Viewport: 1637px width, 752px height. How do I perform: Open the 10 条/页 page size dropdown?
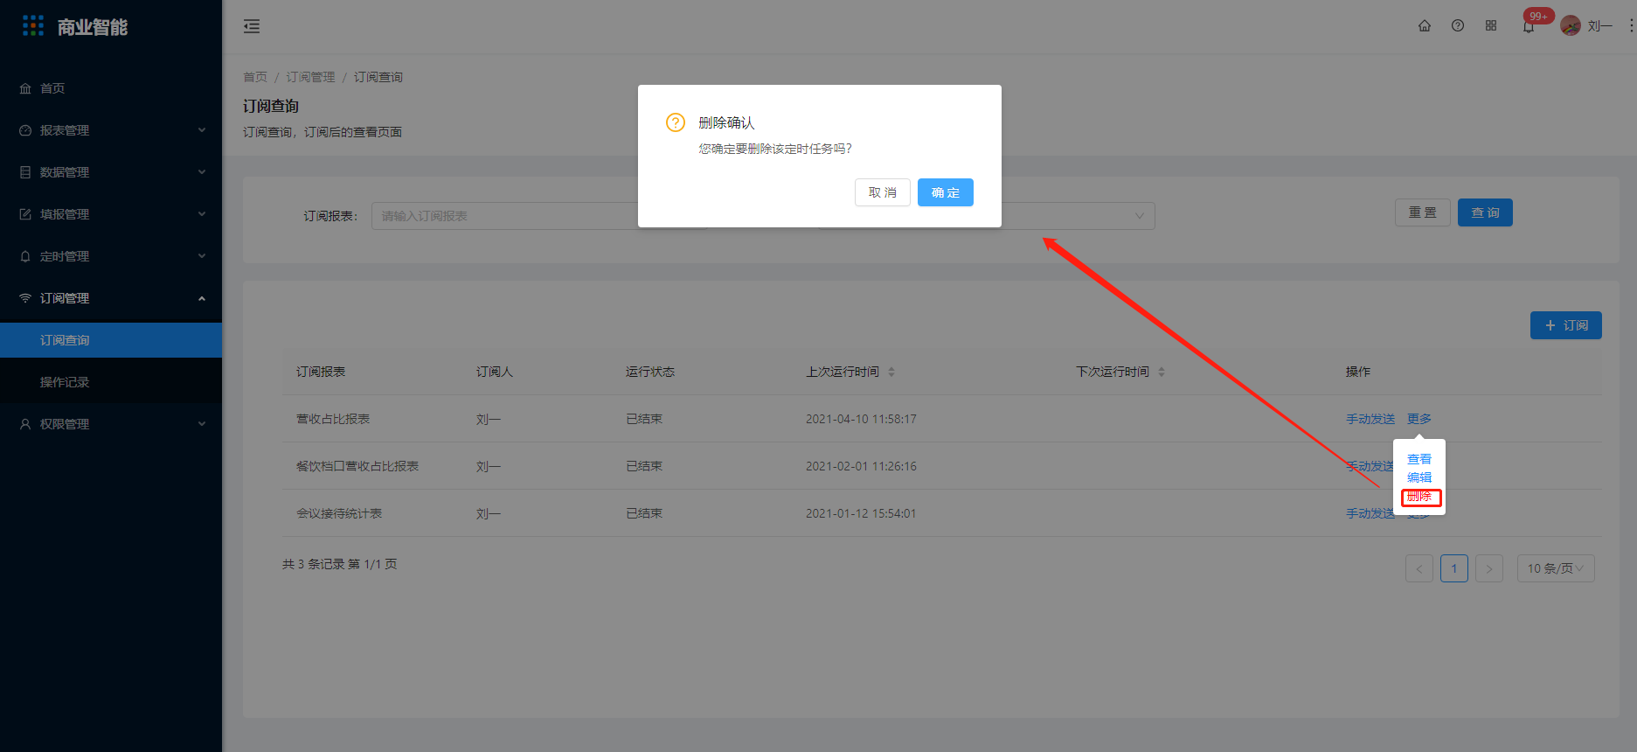[x=1556, y=568]
